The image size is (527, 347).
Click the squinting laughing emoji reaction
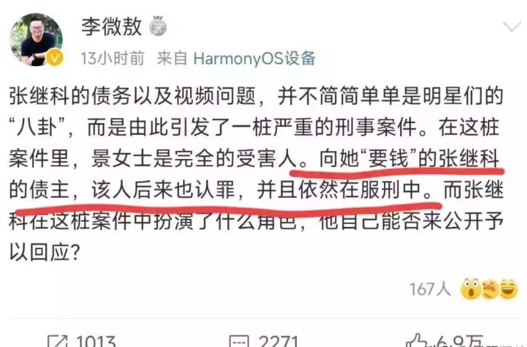489,289
